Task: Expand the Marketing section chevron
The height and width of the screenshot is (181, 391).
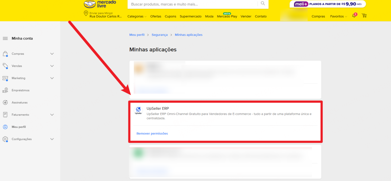Action: tap(52, 78)
